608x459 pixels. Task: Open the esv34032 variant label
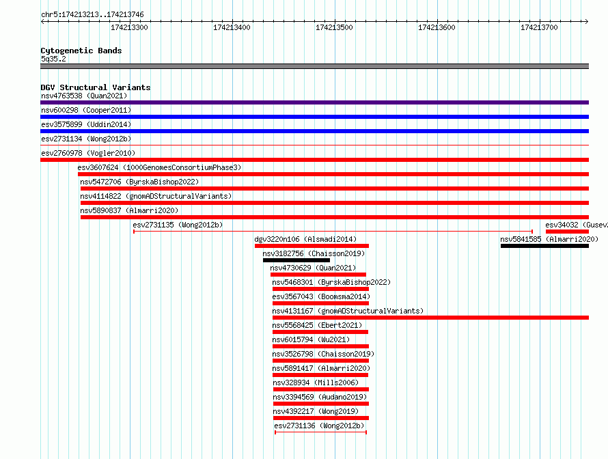pyautogui.click(x=576, y=225)
